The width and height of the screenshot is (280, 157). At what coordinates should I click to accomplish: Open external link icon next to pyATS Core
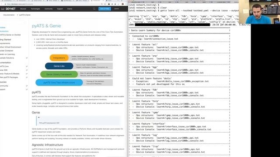click(x=27, y=66)
